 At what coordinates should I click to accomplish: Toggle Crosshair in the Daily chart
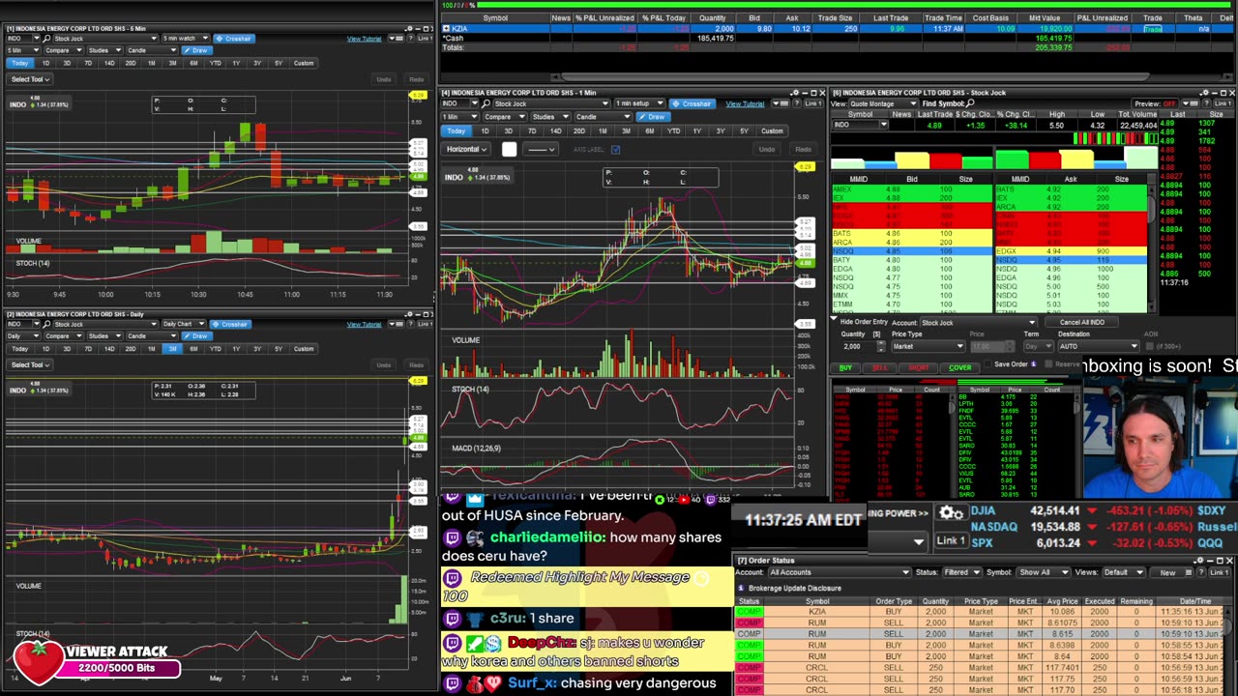229,324
